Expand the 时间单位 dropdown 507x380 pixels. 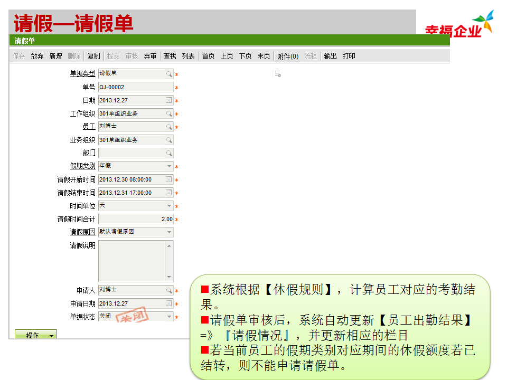169,206
